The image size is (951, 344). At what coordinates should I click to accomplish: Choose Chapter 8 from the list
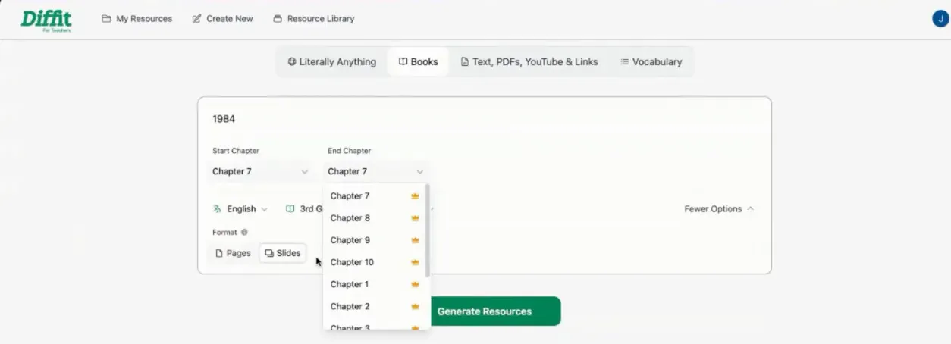pyautogui.click(x=375, y=218)
